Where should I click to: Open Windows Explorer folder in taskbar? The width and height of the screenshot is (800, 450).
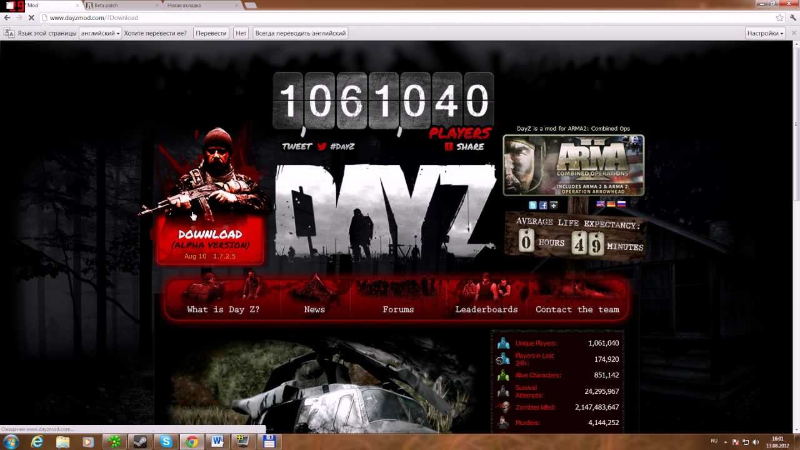pos(63,441)
